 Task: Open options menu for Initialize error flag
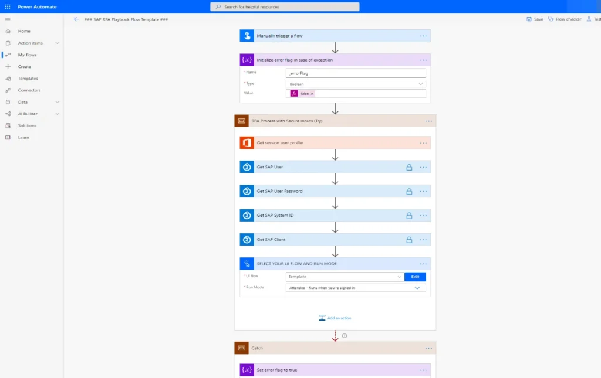[423, 60]
